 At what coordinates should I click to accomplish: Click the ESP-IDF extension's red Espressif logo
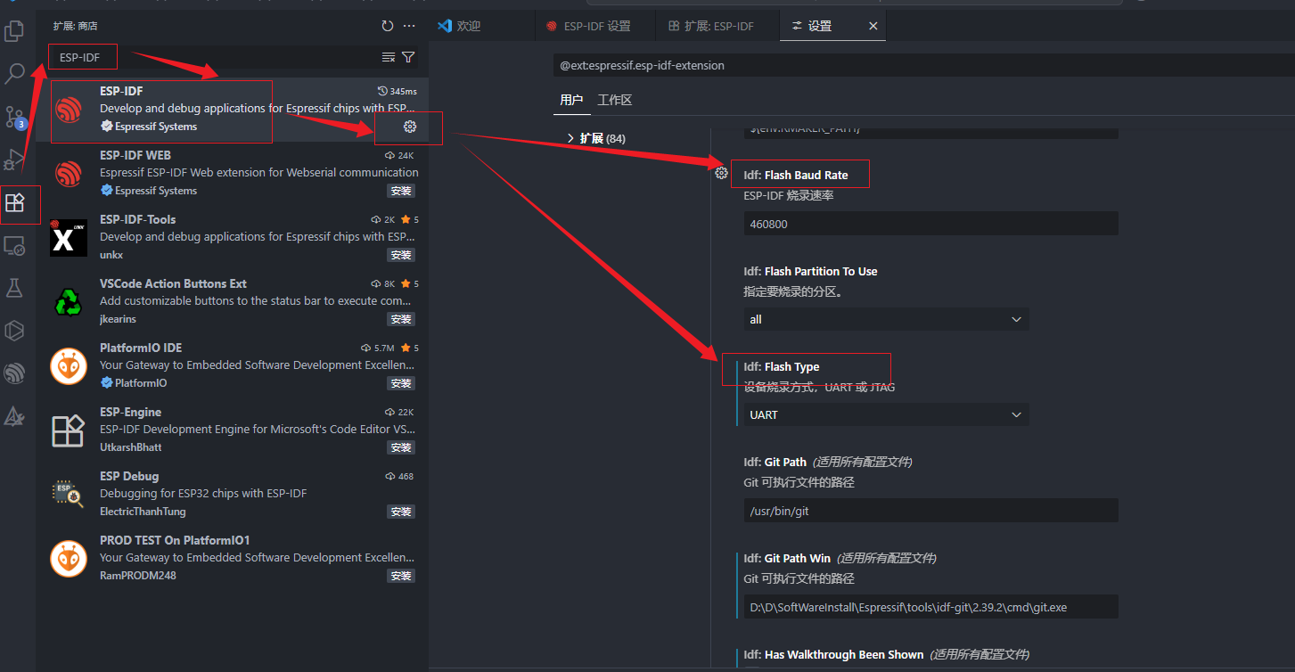point(69,109)
